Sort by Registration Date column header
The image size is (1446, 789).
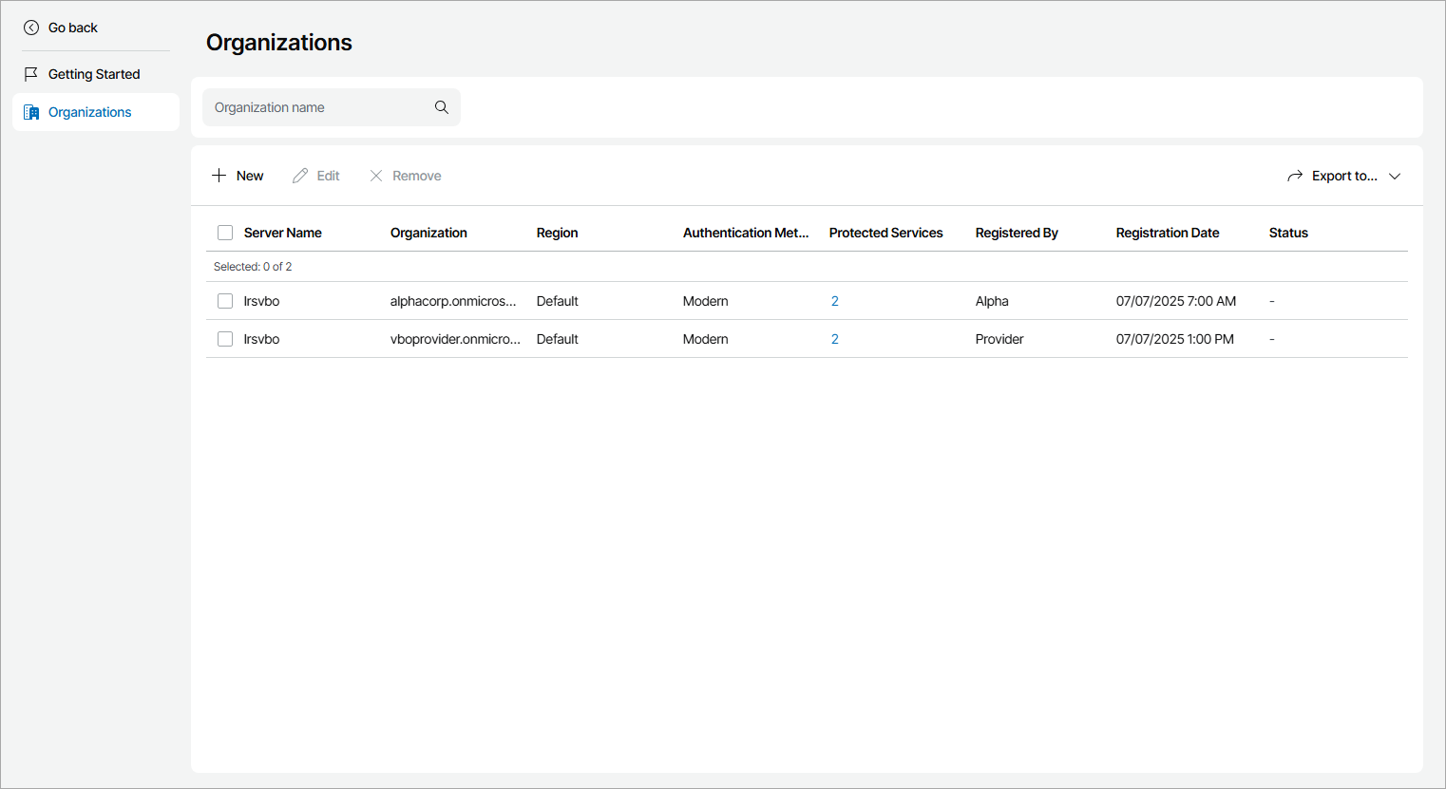click(x=1168, y=233)
